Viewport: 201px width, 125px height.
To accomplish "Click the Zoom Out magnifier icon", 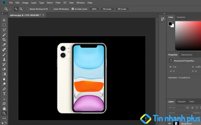I will [21, 9].
